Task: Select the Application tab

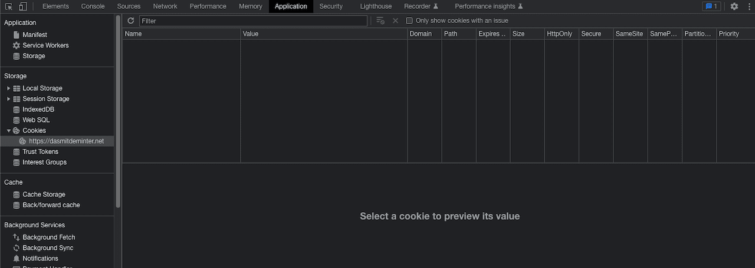Action: tap(291, 6)
